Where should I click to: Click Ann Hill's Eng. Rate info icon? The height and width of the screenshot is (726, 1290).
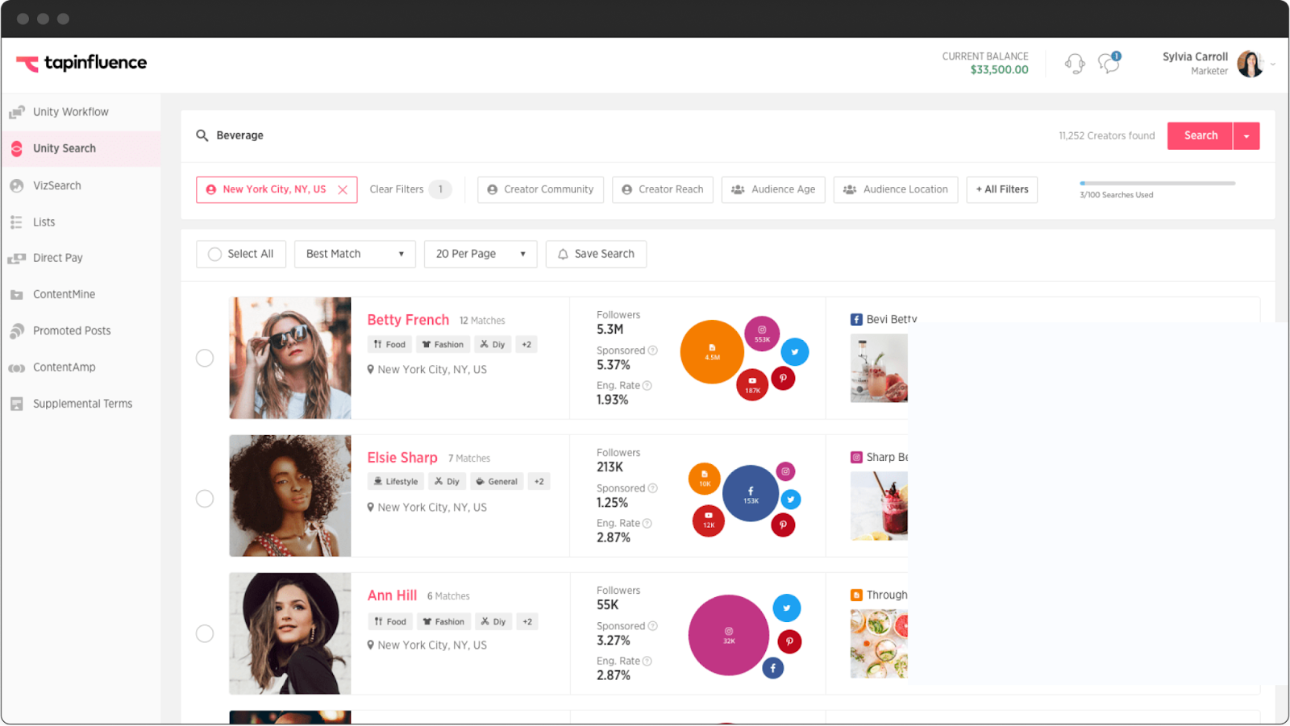coord(647,662)
